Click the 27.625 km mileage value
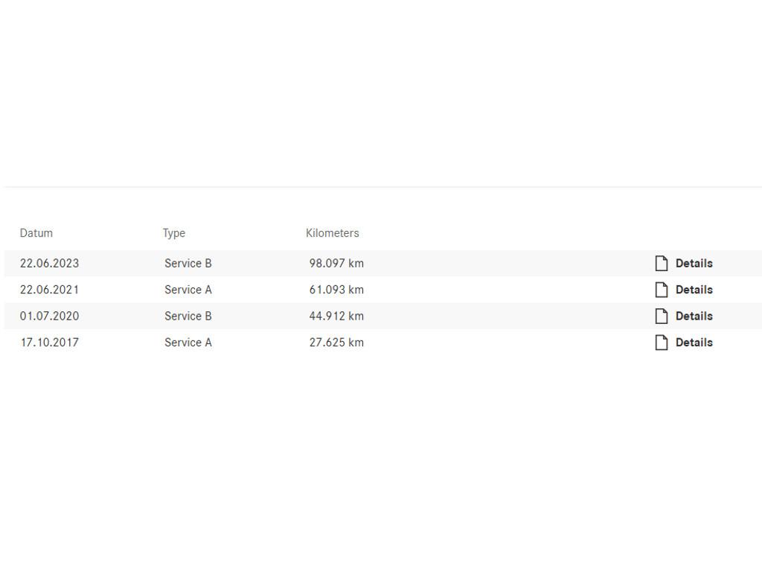This screenshot has width=762, height=572. point(336,343)
